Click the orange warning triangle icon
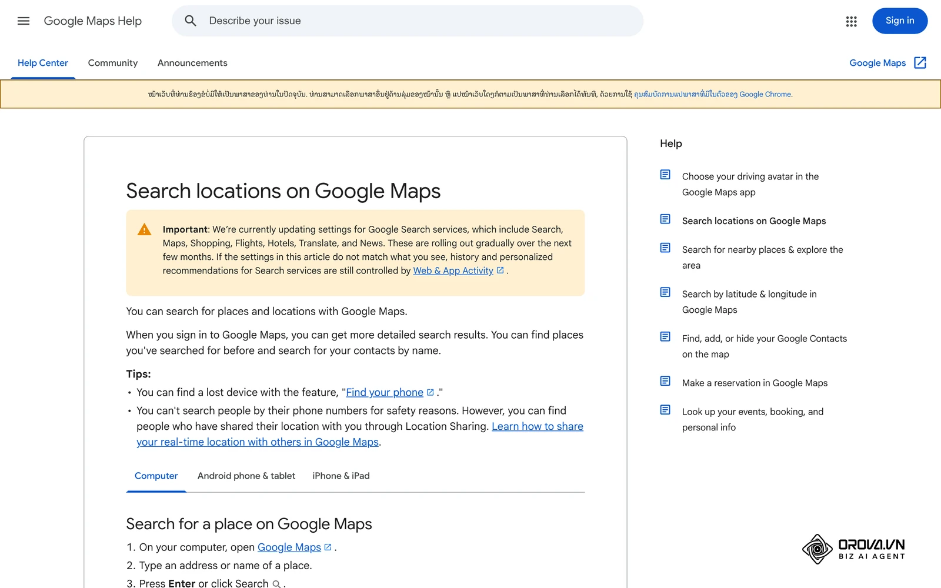The image size is (941, 588). 144,229
